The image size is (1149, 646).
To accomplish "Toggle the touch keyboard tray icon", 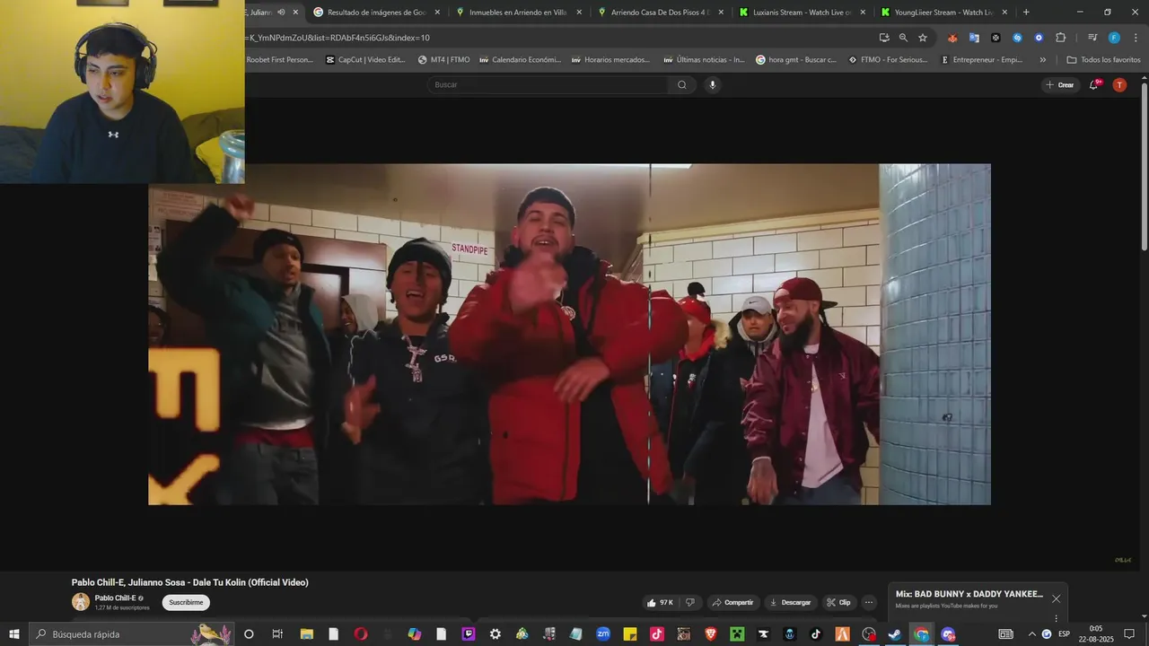I will [1006, 634].
